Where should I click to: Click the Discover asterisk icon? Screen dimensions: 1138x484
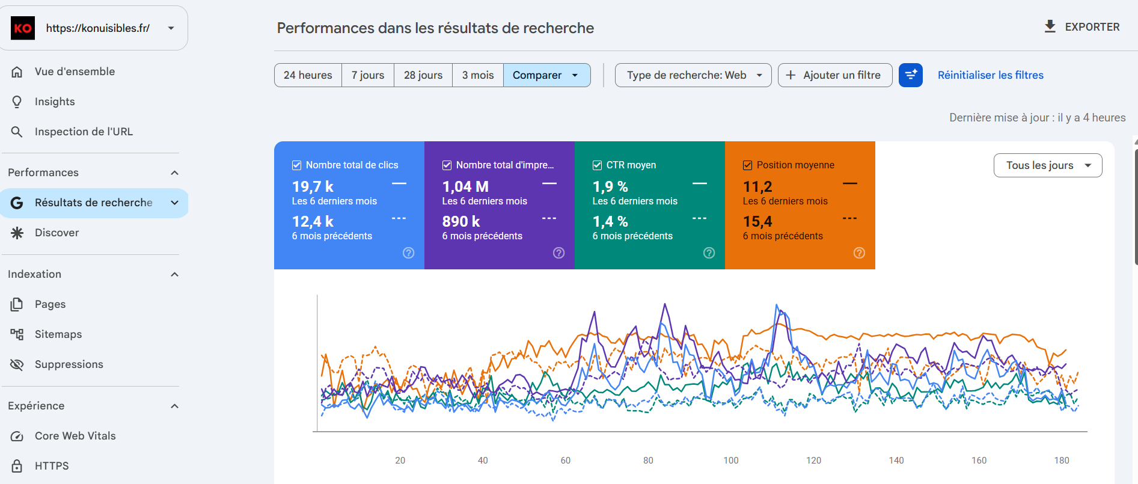(17, 233)
